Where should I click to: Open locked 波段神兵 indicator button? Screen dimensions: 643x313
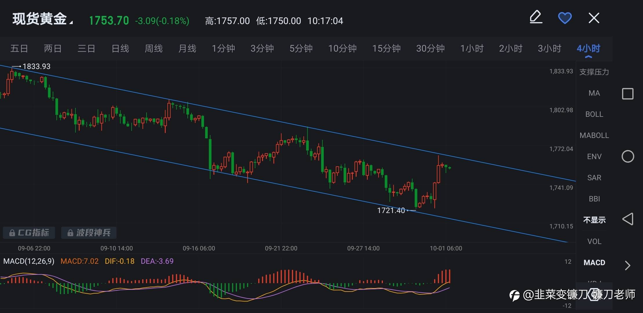coord(89,233)
